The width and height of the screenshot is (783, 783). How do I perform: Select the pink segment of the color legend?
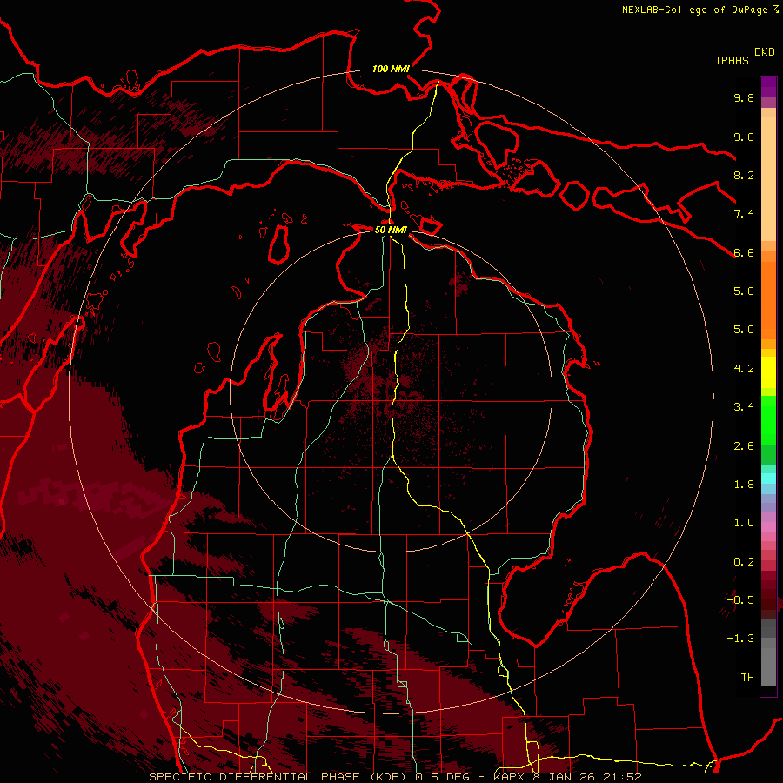click(x=768, y=527)
